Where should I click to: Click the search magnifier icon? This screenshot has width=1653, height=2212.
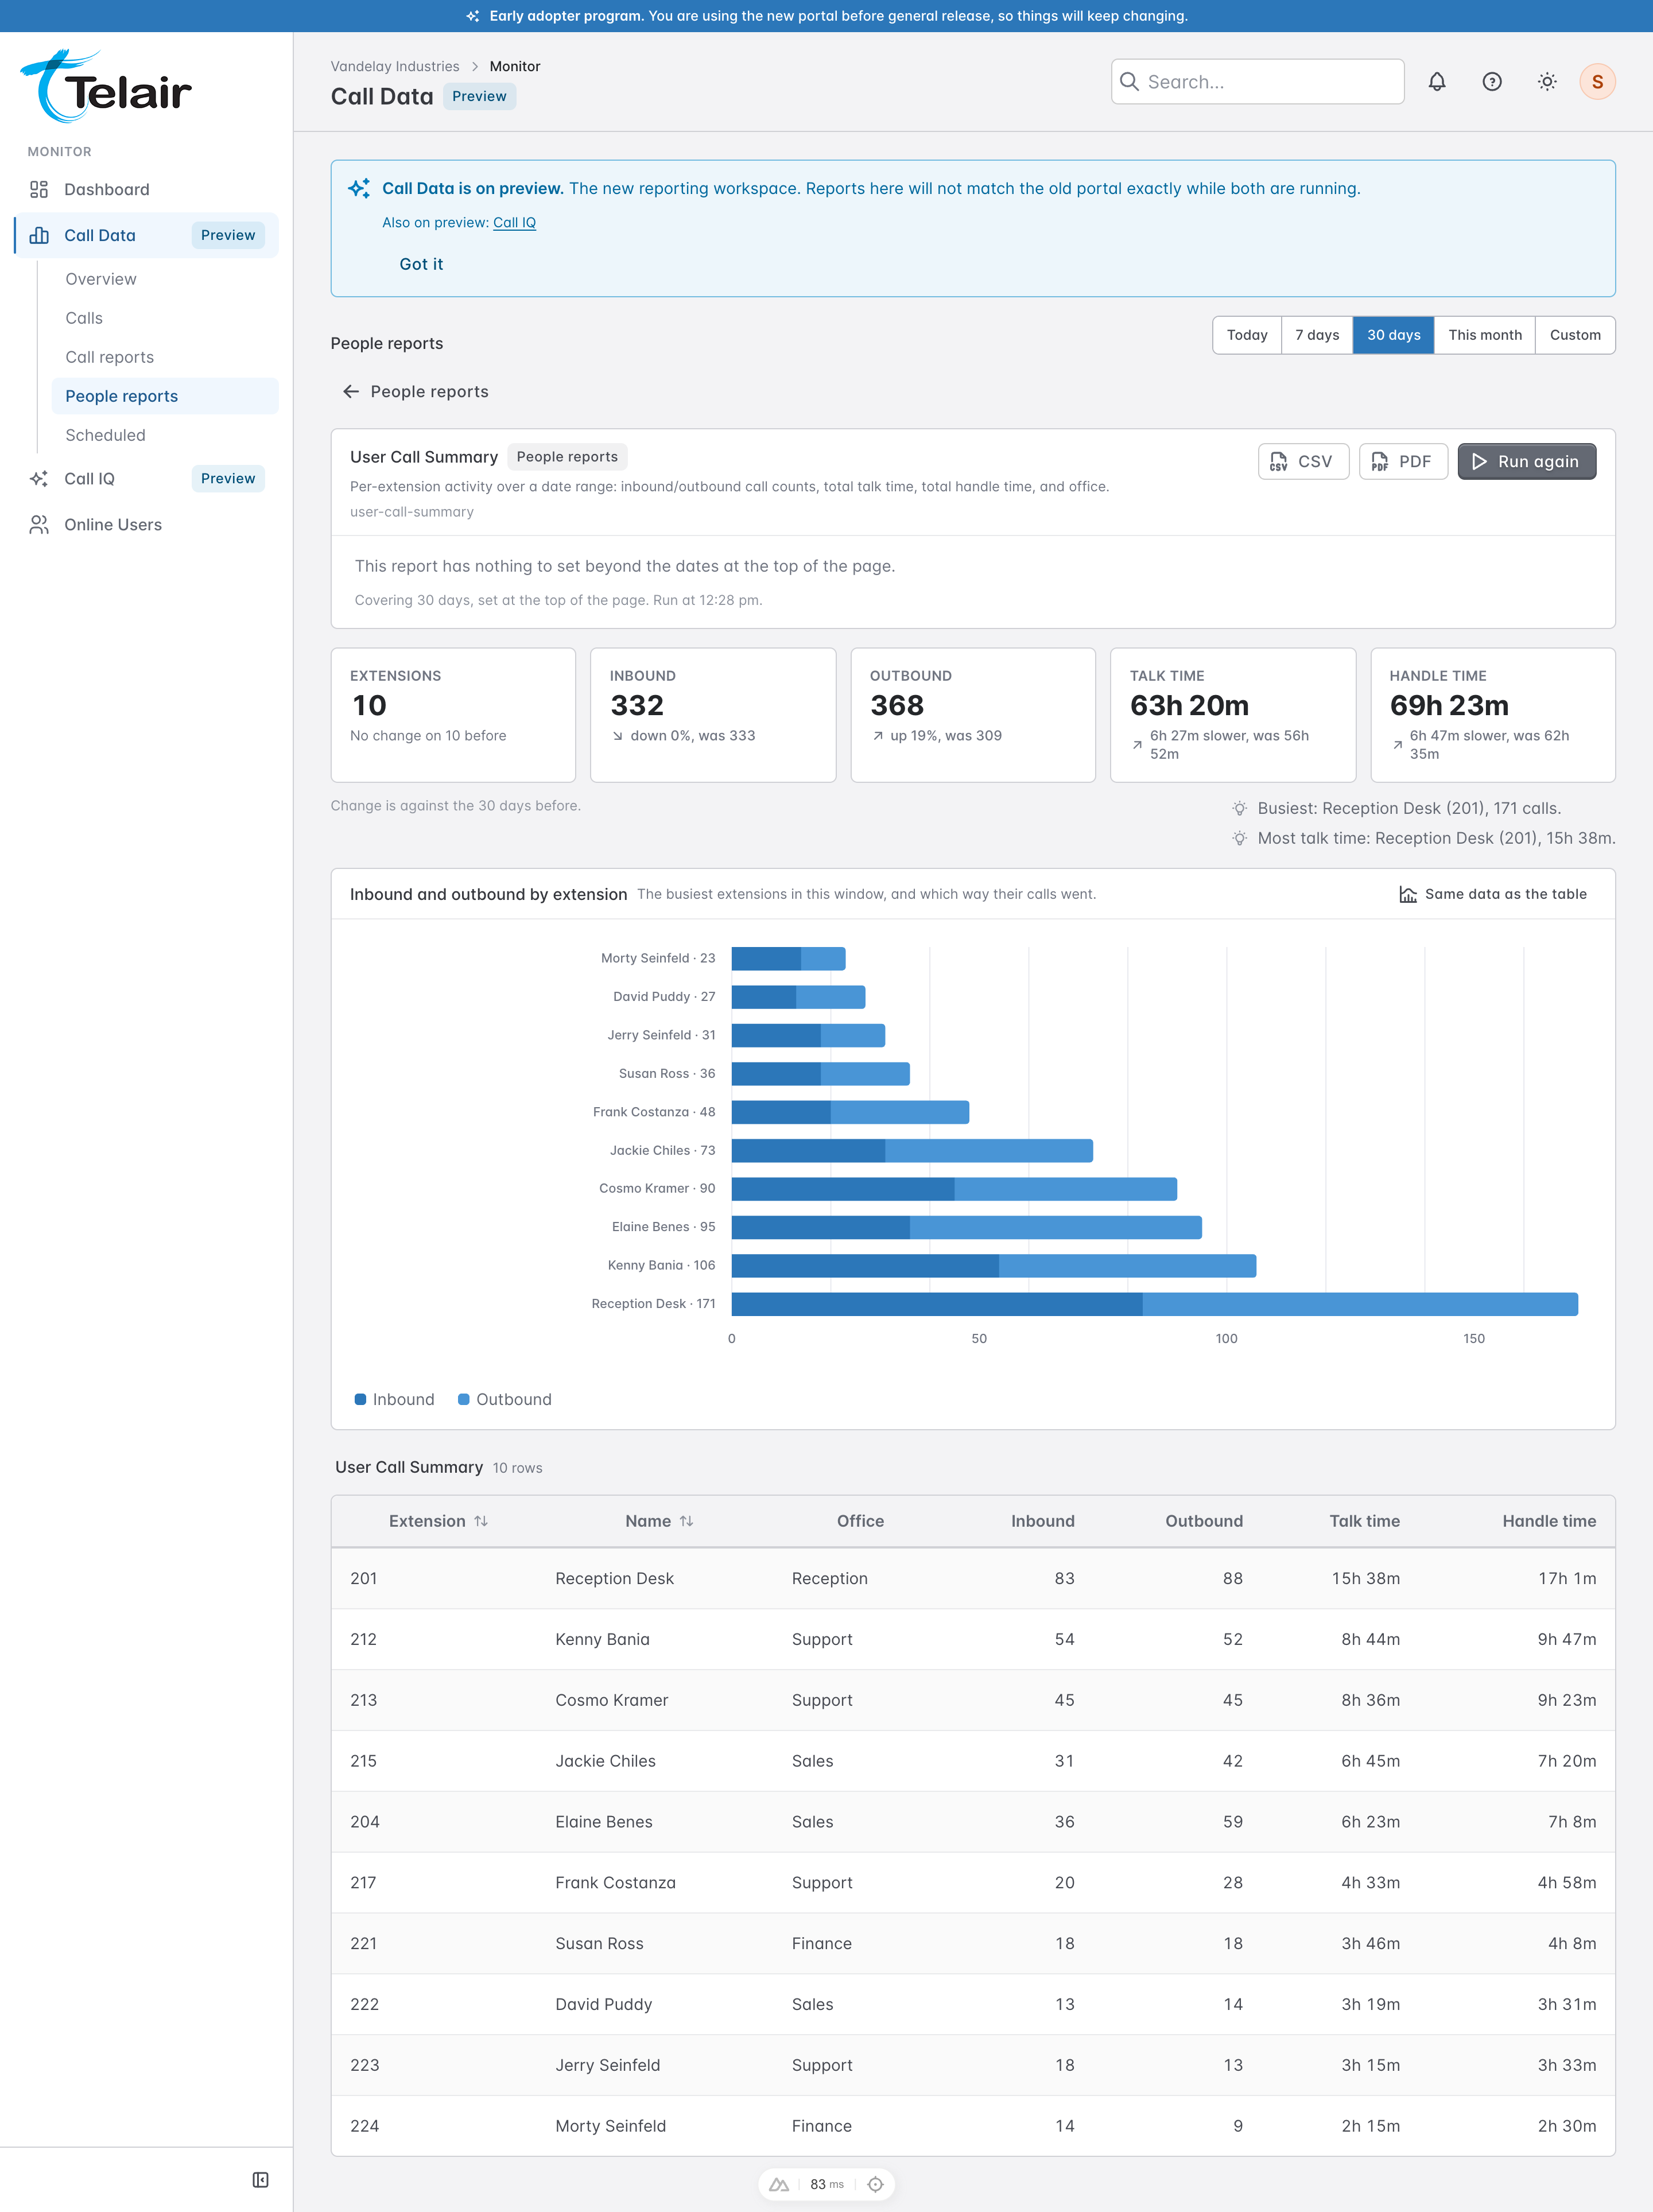click(x=1130, y=82)
